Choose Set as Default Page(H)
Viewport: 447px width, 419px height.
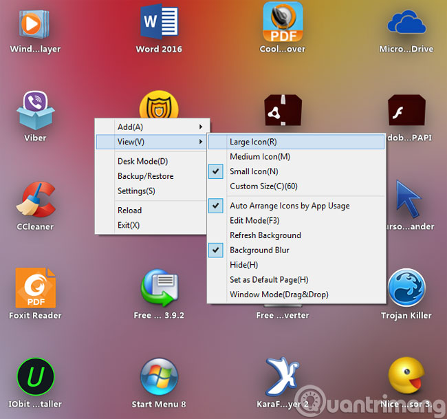[296, 280]
